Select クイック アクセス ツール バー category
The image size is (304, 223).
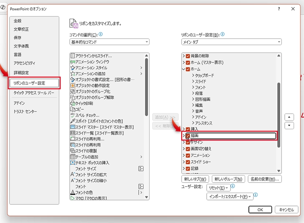click(34, 93)
